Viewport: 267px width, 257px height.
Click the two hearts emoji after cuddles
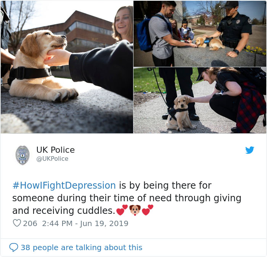coord(122,210)
